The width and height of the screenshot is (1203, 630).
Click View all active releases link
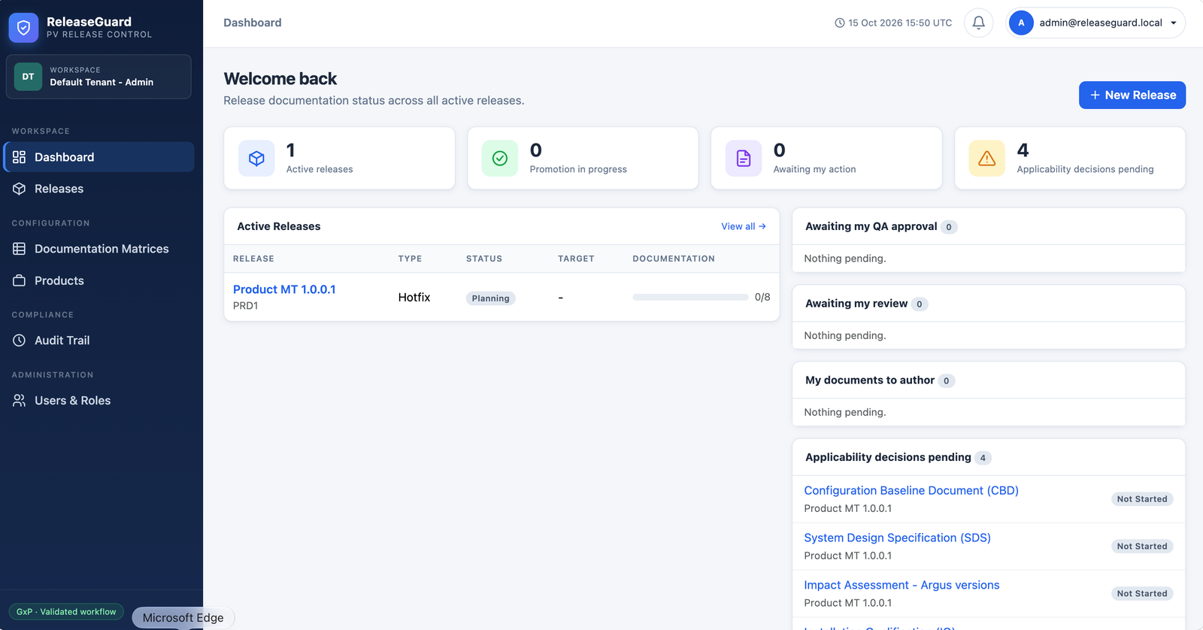tap(744, 226)
